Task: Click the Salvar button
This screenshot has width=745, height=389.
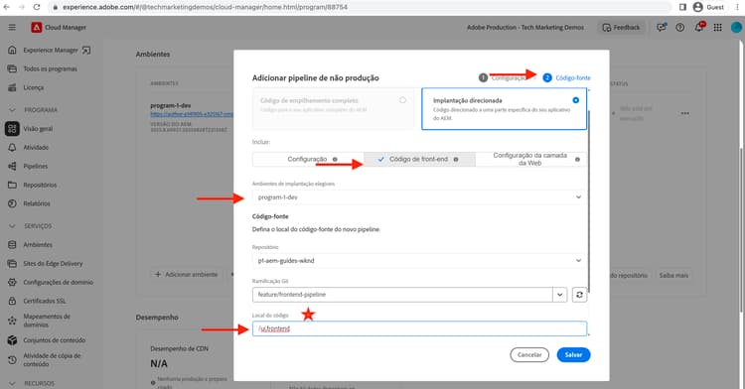Action: click(x=573, y=355)
